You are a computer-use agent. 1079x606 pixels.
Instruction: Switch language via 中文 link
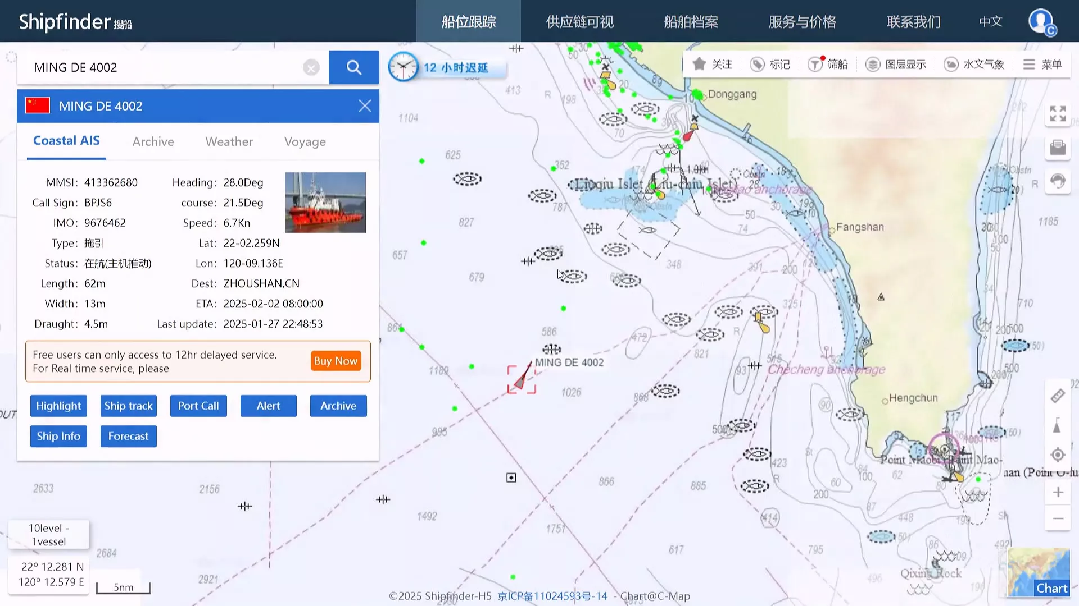(x=990, y=21)
